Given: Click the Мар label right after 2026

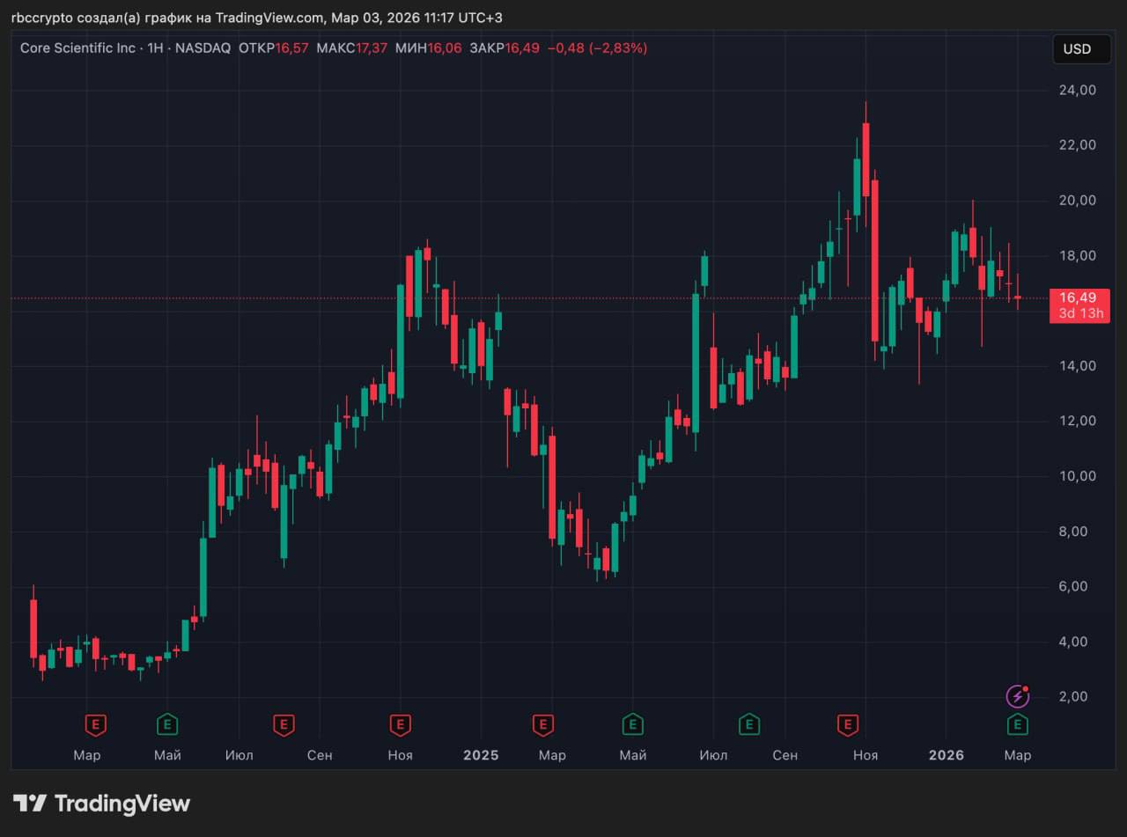Looking at the screenshot, I should coord(1018,755).
